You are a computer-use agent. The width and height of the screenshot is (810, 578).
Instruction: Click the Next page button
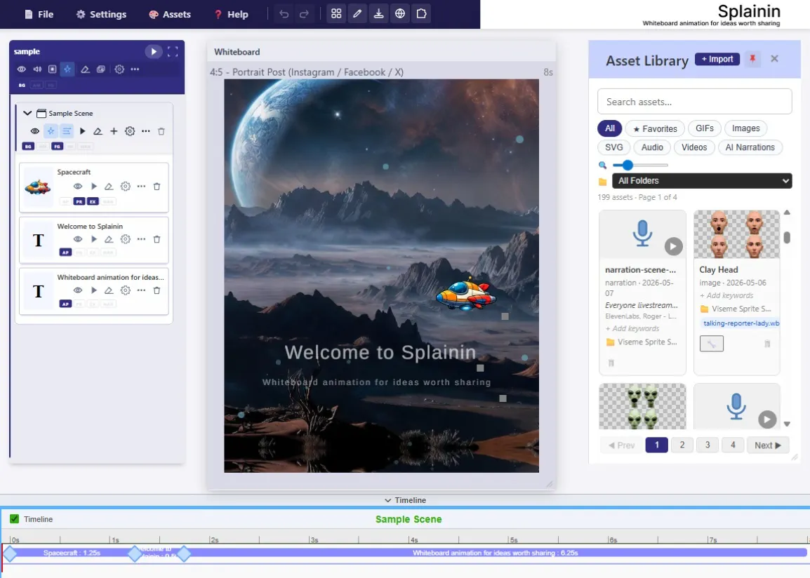tap(767, 445)
